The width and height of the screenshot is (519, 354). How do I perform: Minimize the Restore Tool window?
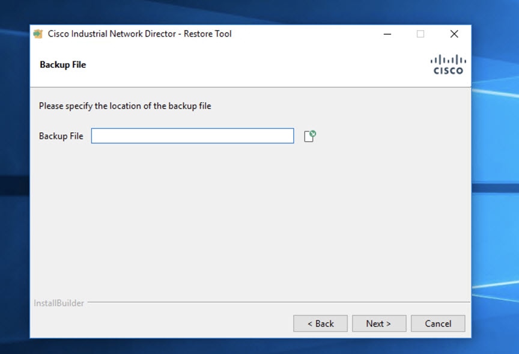coord(387,34)
